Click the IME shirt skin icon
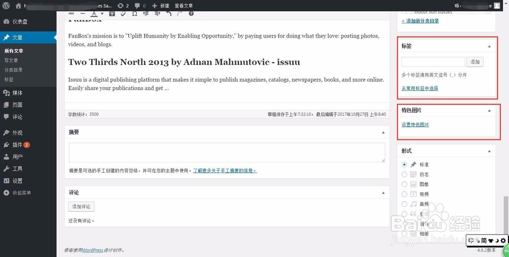 coord(491,240)
